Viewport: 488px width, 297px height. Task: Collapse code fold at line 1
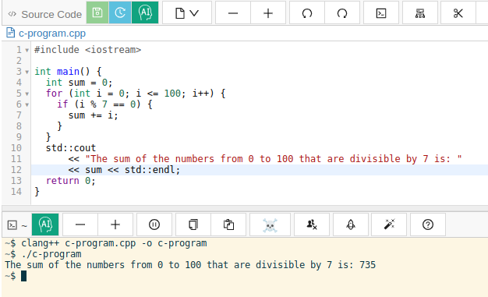point(27,50)
